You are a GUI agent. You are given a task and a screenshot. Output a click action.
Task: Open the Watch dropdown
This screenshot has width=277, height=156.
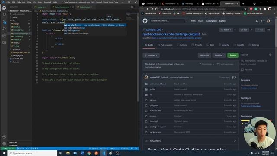coord(226,30)
